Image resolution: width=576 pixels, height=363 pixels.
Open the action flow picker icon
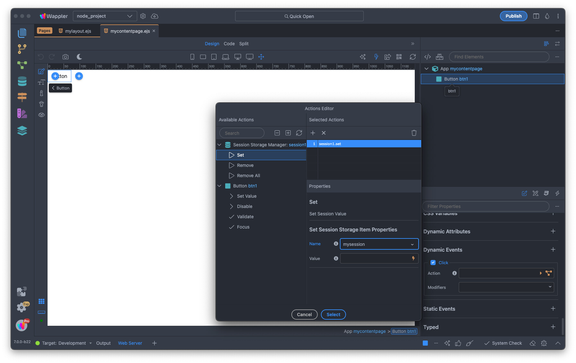[548, 273]
